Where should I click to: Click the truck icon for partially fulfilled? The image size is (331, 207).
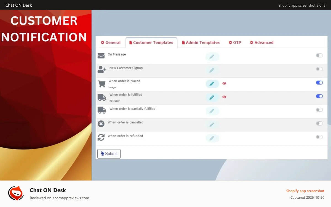102,110
